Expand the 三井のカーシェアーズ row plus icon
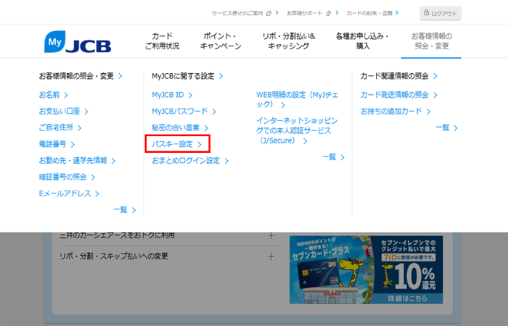508x326 pixels. (x=271, y=235)
